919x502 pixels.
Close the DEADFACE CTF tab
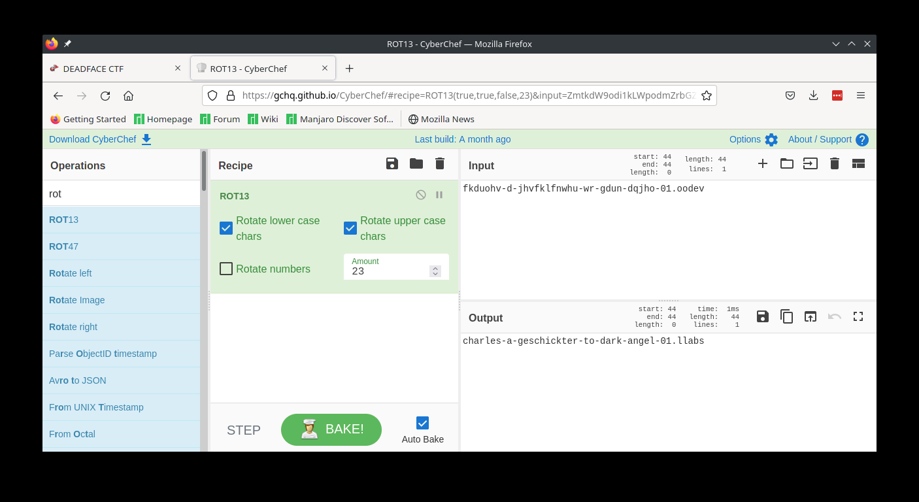178,68
